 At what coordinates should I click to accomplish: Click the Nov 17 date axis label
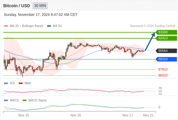(128, 115)
